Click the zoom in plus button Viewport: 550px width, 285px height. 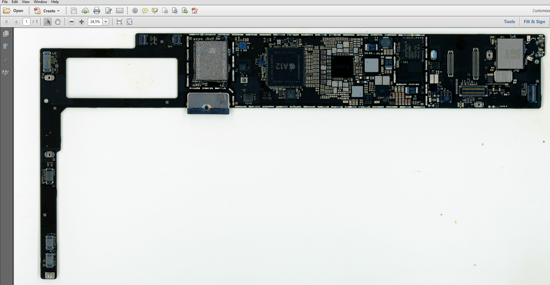click(81, 22)
